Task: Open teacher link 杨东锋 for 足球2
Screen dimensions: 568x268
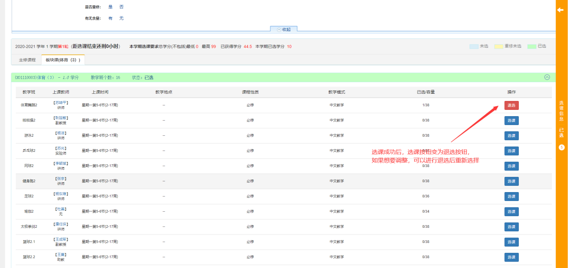Action: (x=61, y=194)
